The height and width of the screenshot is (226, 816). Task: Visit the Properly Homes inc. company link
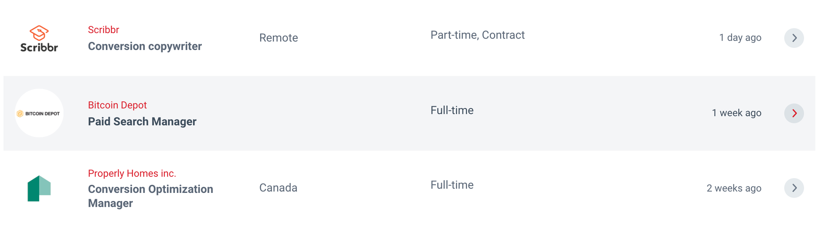(x=132, y=173)
